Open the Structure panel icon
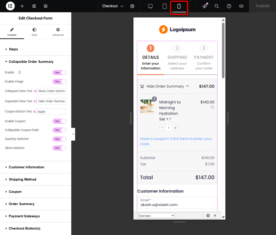The image size is (276, 235). pos(45,6)
